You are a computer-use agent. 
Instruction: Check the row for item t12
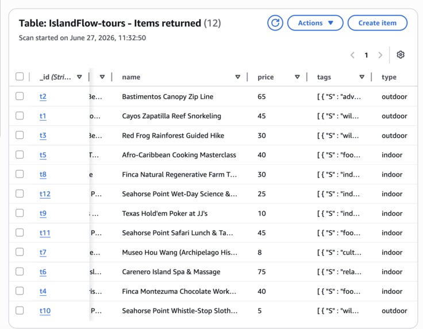(x=20, y=193)
